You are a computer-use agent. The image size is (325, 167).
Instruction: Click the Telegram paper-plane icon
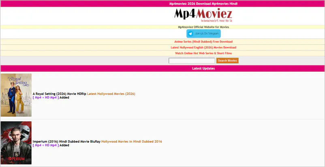(190, 34)
